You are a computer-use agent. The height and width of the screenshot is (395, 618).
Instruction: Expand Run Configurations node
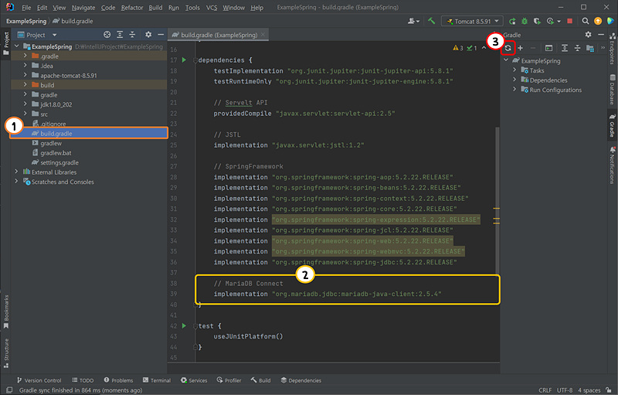(514, 90)
